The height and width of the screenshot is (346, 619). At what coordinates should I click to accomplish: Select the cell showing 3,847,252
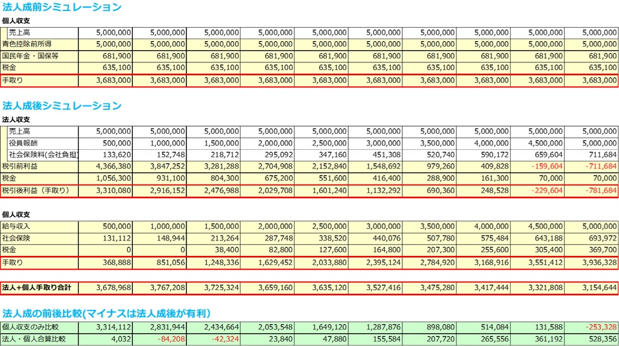(x=159, y=167)
